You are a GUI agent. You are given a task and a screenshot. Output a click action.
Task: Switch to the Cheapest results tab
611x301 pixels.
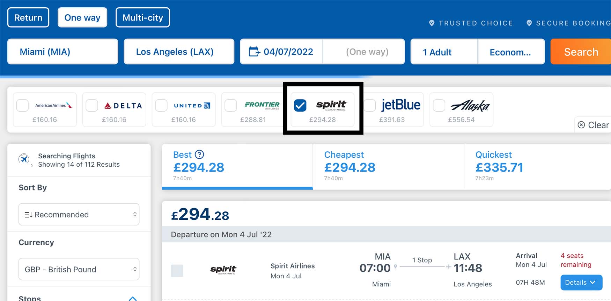388,167
